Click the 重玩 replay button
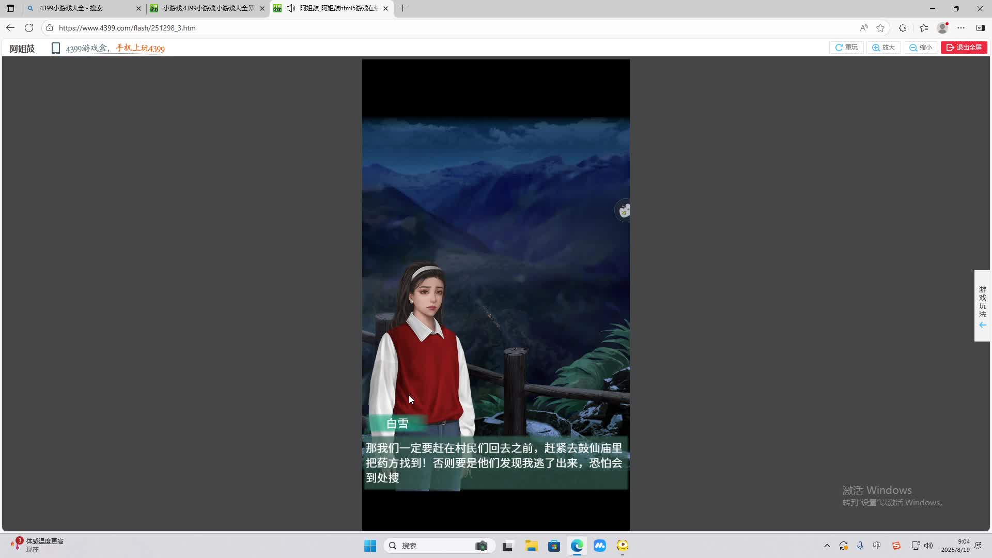The height and width of the screenshot is (558, 992). tap(846, 48)
